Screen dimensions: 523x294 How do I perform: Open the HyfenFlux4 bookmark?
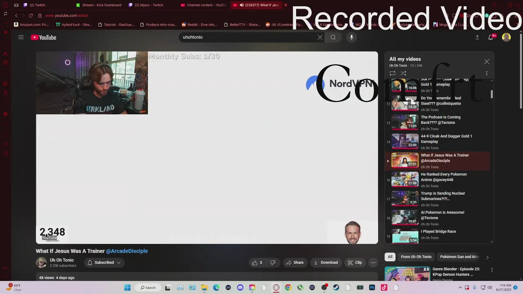(74, 24)
